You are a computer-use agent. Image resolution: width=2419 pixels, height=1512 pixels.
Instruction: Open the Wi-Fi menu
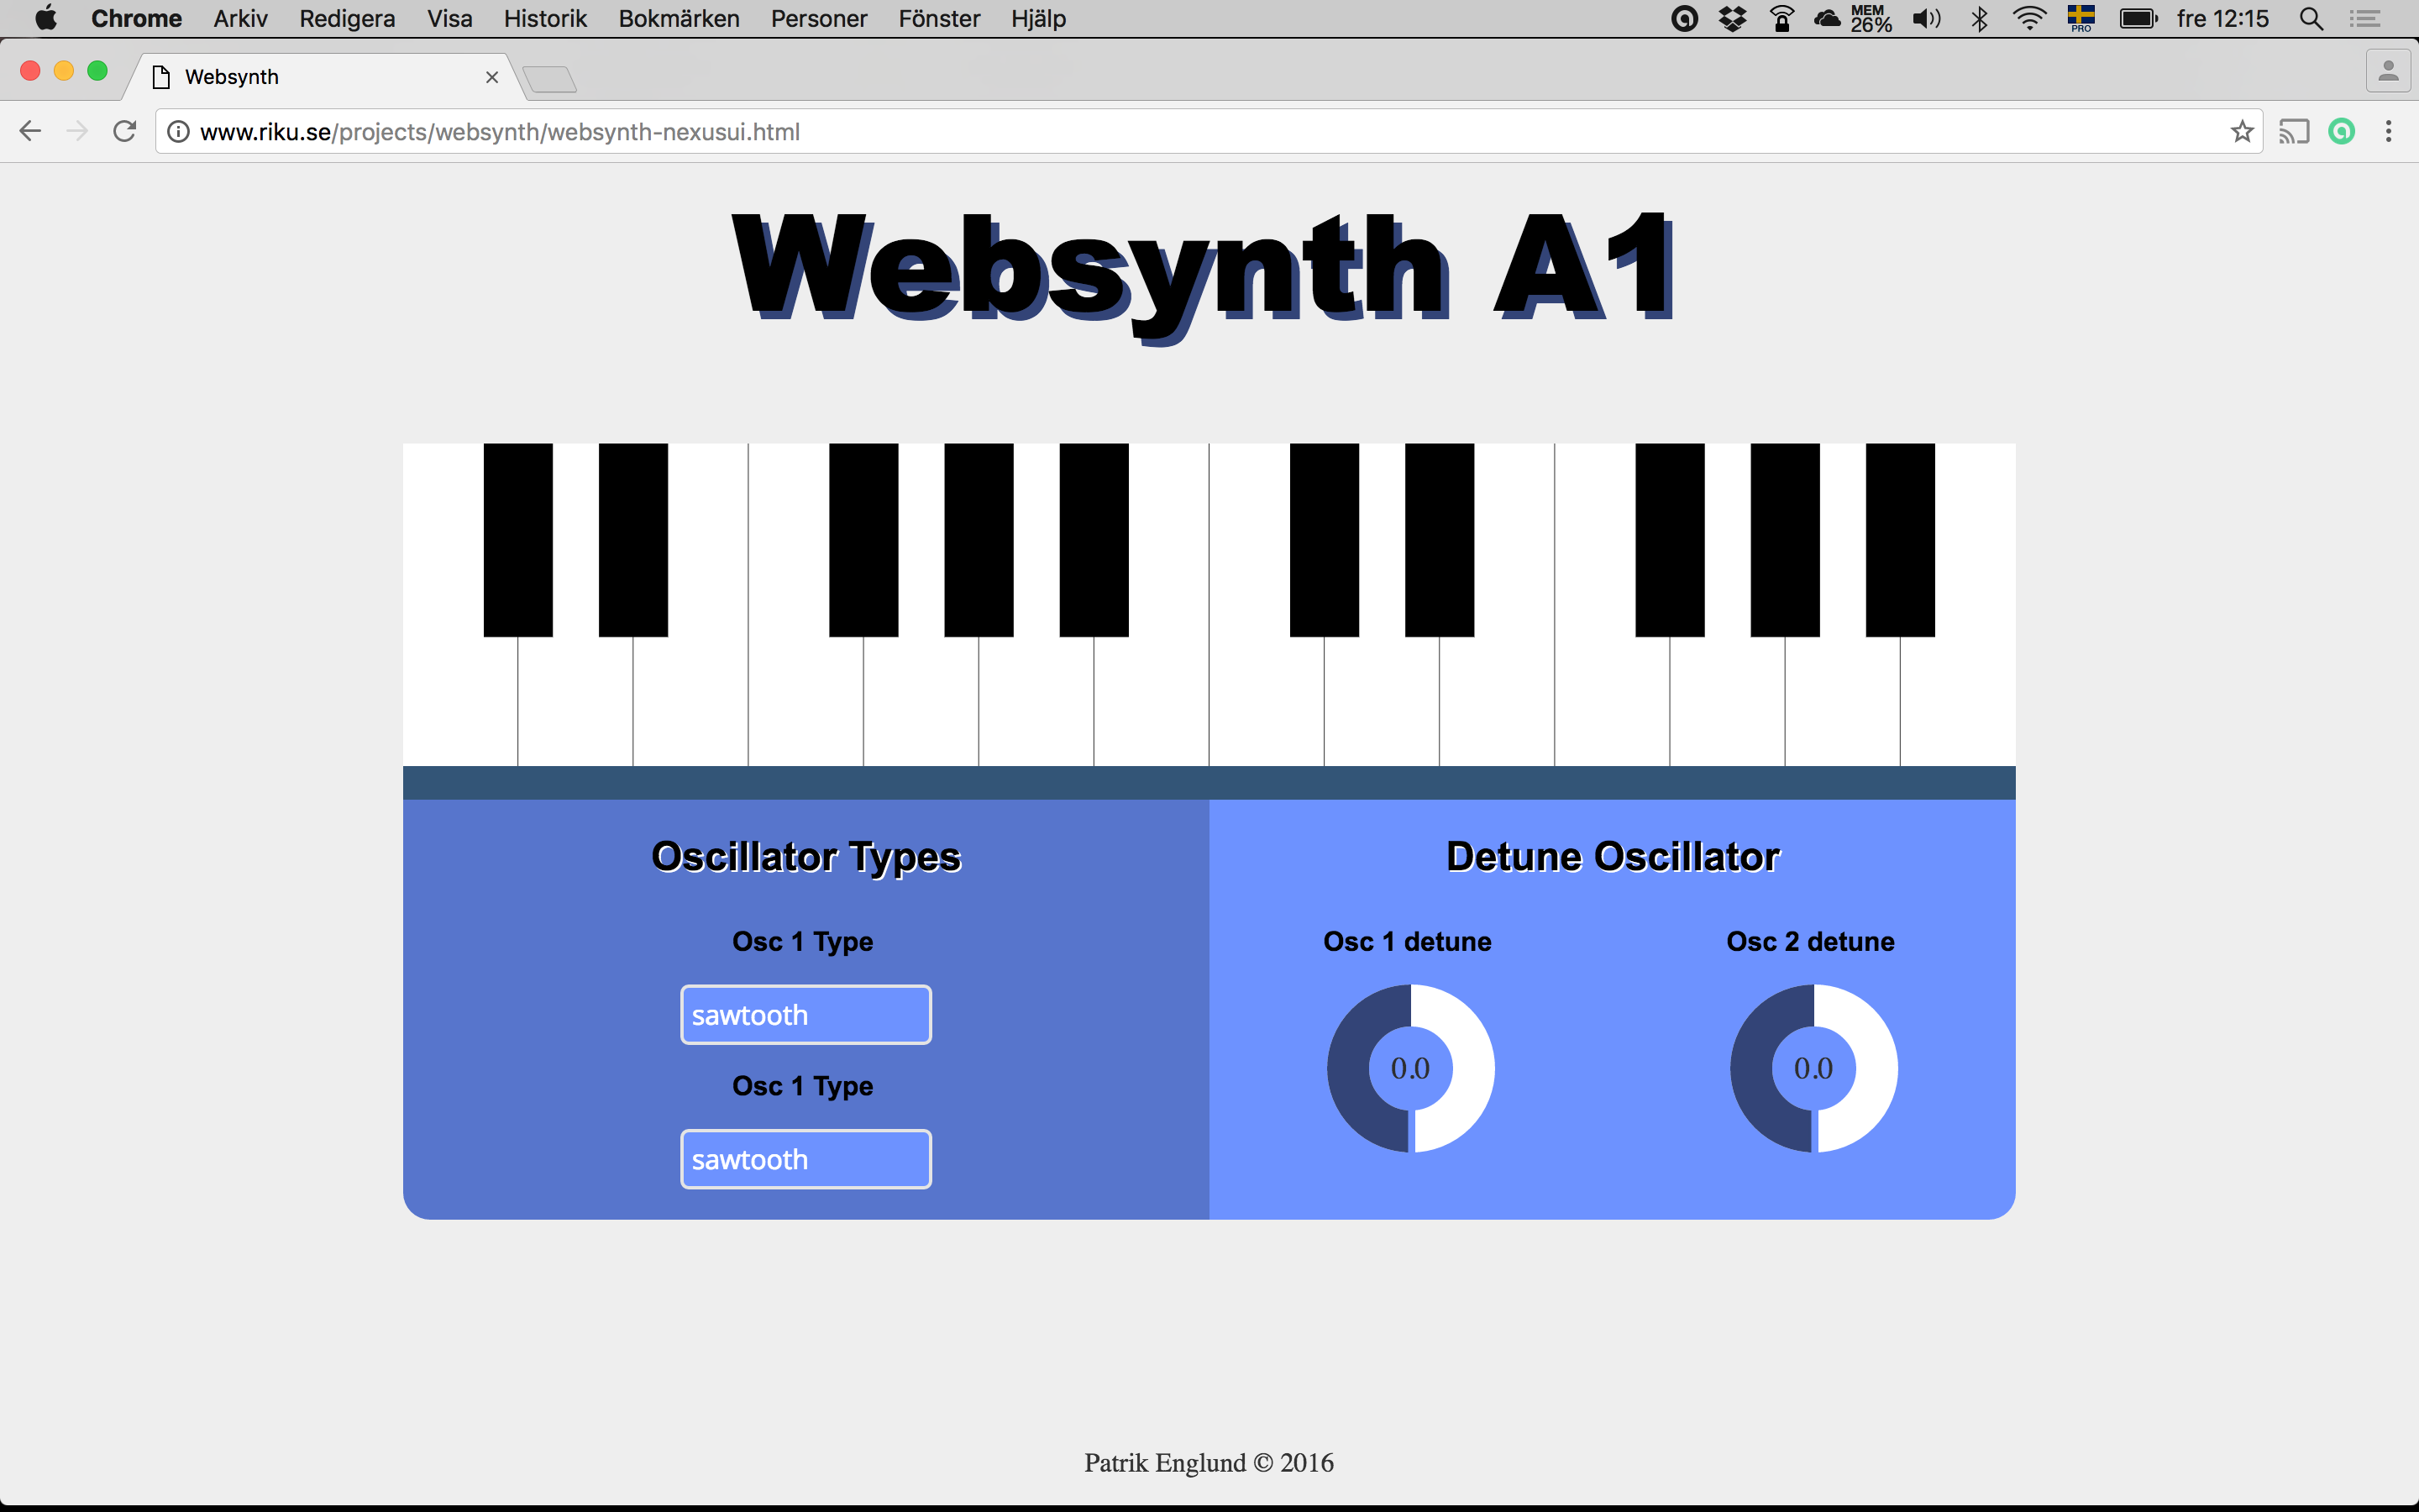tap(2029, 18)
